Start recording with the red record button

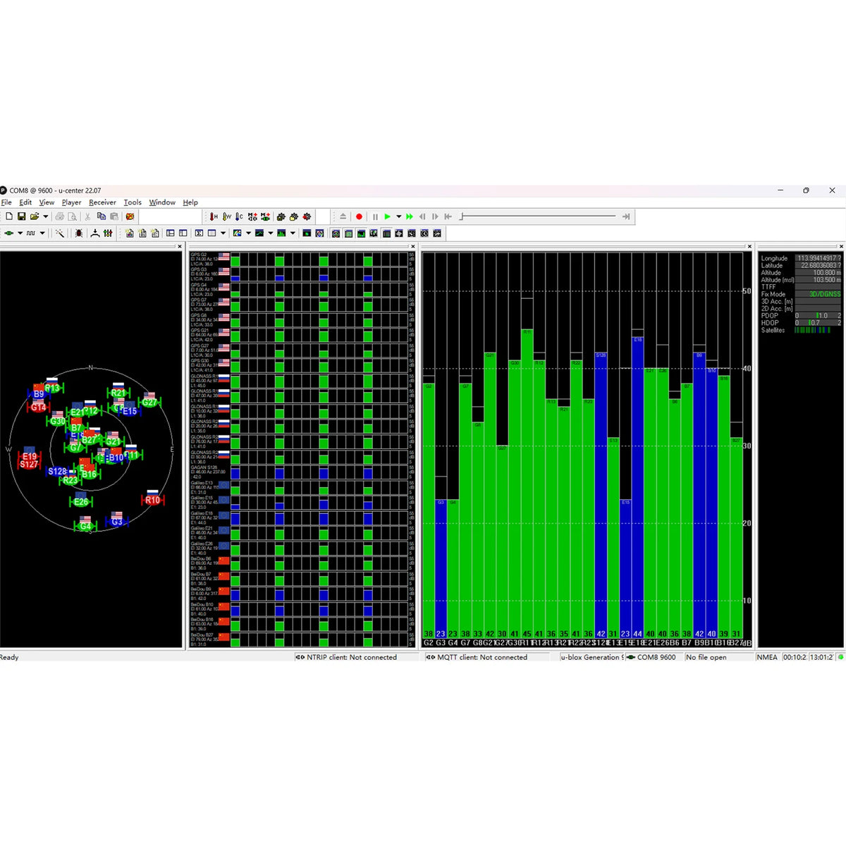tap(359, 216)
